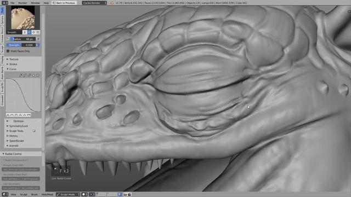The height and width of the screenshot is (197, 351).
Task: Toggle the brush fake user F button
Action: 29,32
